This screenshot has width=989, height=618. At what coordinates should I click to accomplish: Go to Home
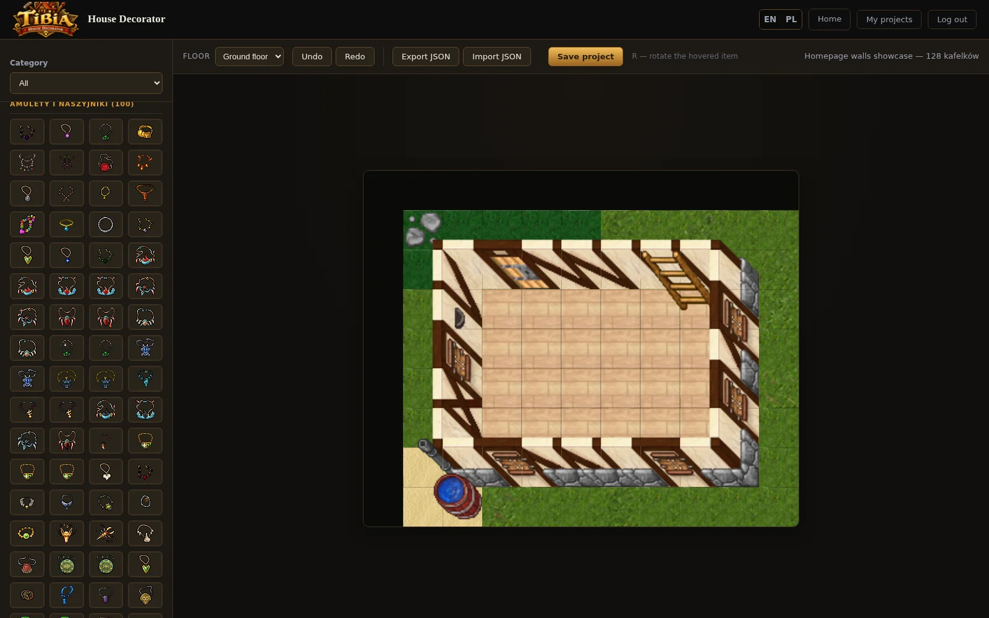coord(830,19)
